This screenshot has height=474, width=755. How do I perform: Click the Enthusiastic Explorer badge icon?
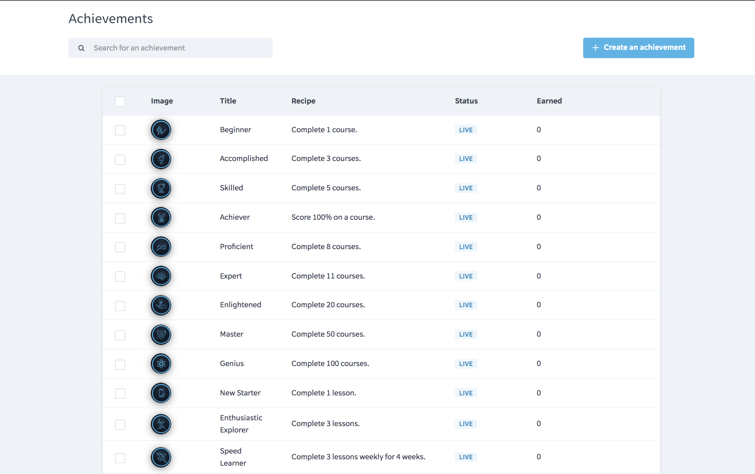coord(161,424)
